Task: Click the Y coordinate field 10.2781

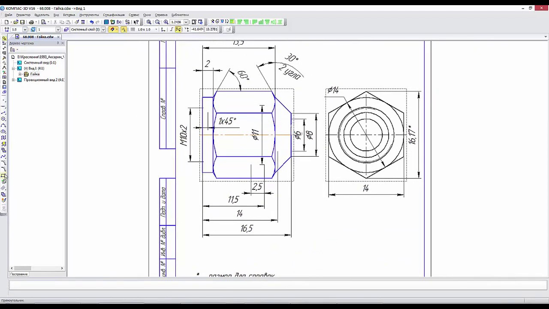Action: [211, 30]
